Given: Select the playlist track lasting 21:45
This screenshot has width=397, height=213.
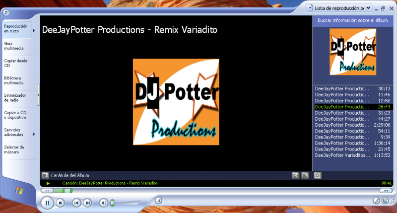Looking at the screenshot, I should 353,149.
